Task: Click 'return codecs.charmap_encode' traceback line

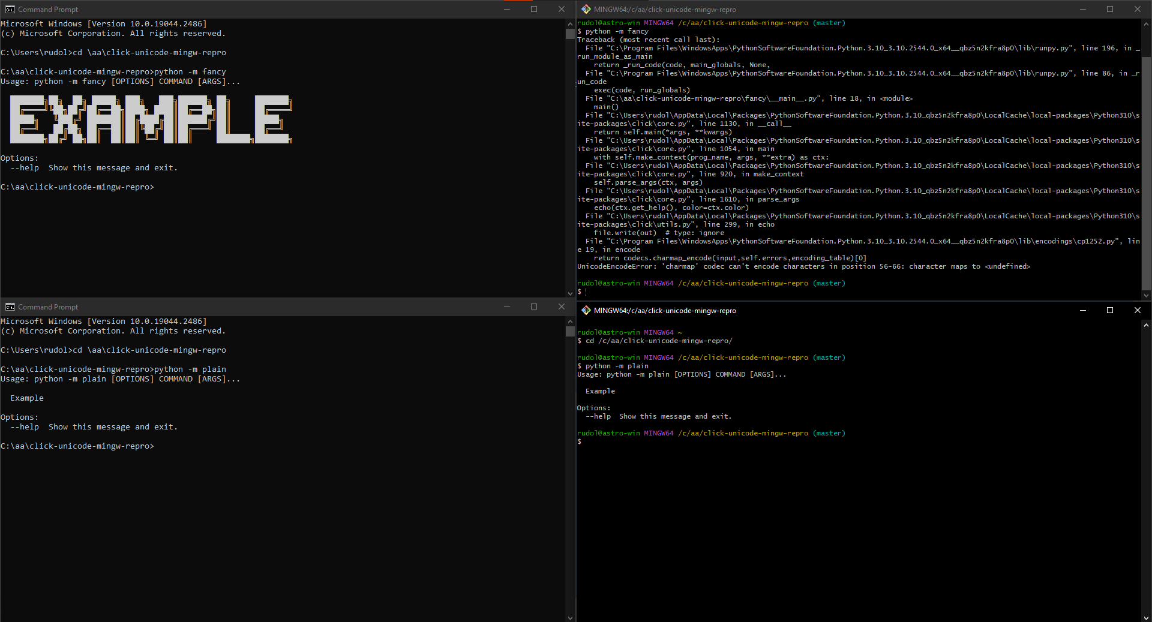Action: pos(730,258)
